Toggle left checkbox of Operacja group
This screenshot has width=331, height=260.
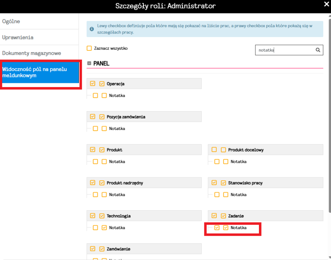tap(93, 84)
